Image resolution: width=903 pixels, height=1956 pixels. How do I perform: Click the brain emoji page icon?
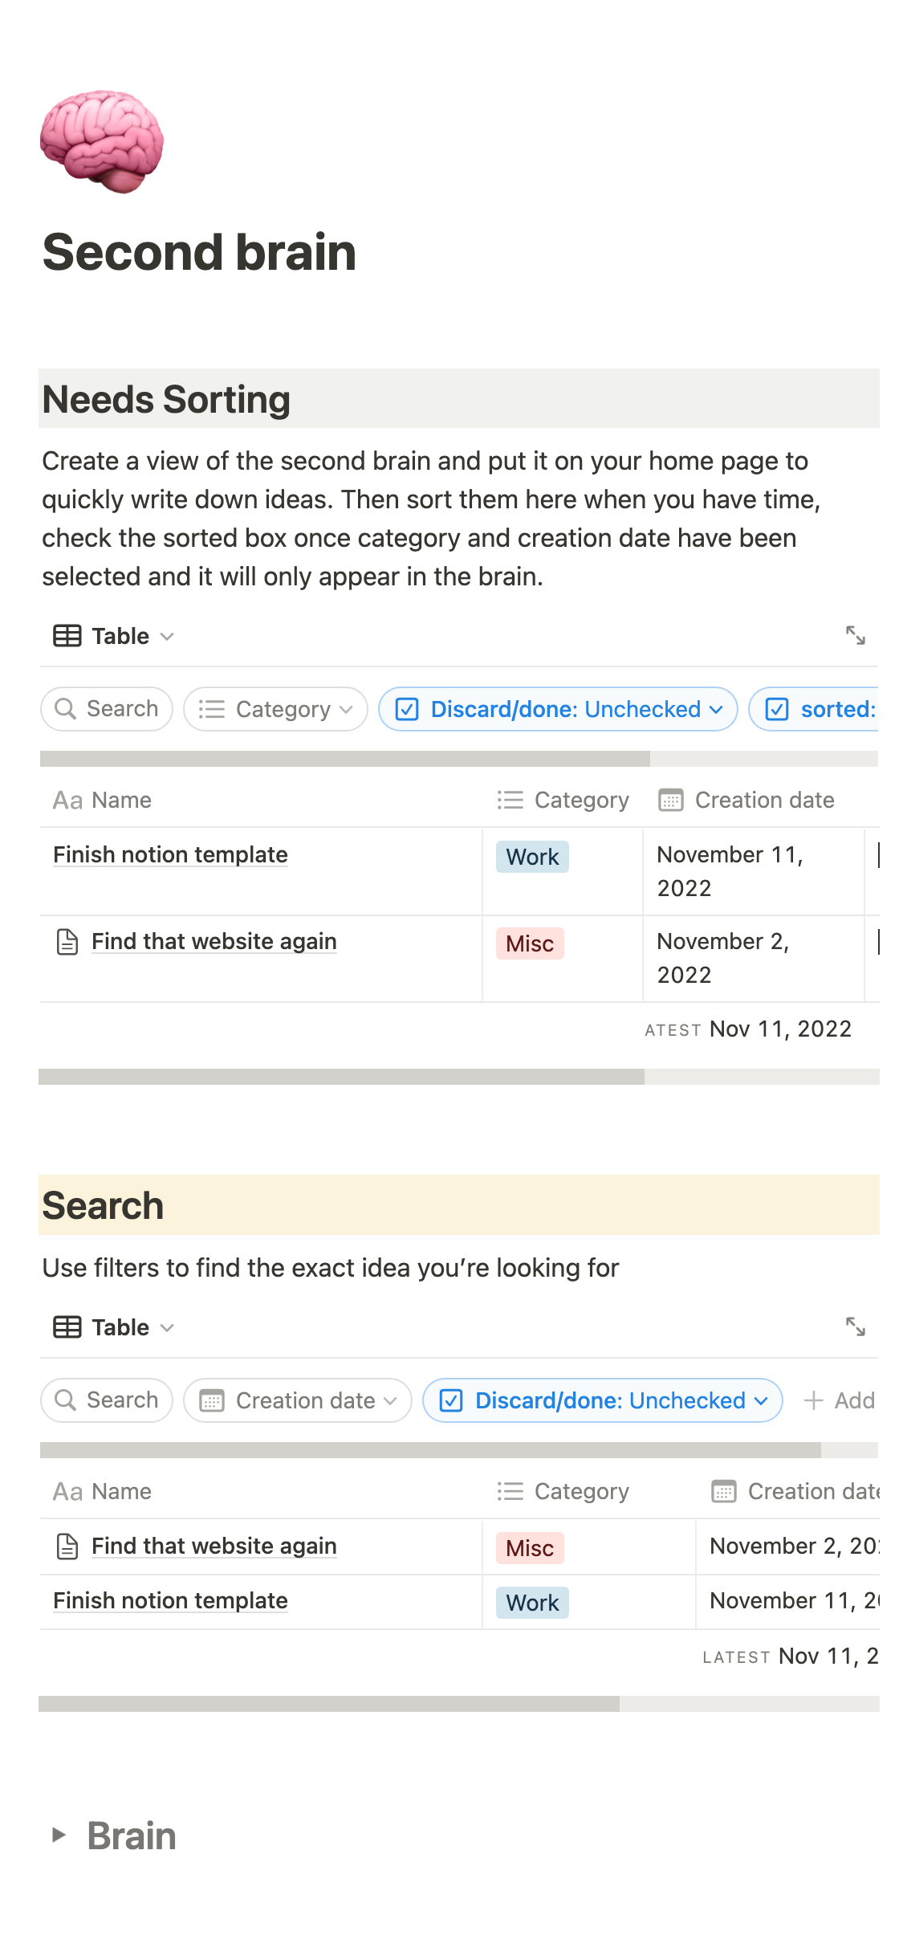pyautogui.click(x=102, y=141)
